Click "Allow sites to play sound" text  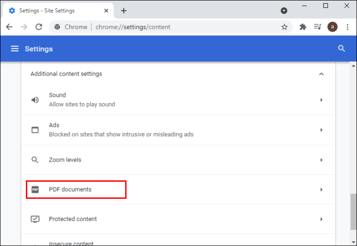click(82, 105)
